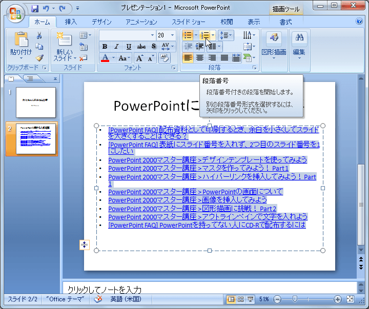Open the change case (Aa) dropdown
The image size is (369, 309).
coord(124,58)
